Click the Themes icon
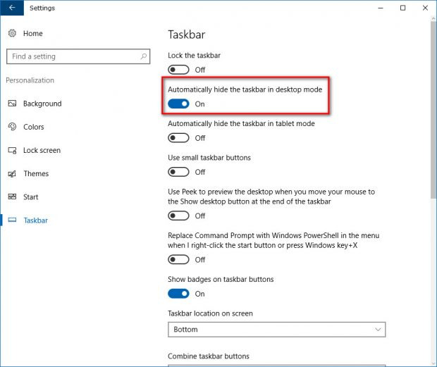 (12, 174)
